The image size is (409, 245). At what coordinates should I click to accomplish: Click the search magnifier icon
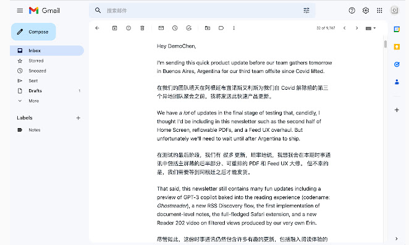coord(98,11)
